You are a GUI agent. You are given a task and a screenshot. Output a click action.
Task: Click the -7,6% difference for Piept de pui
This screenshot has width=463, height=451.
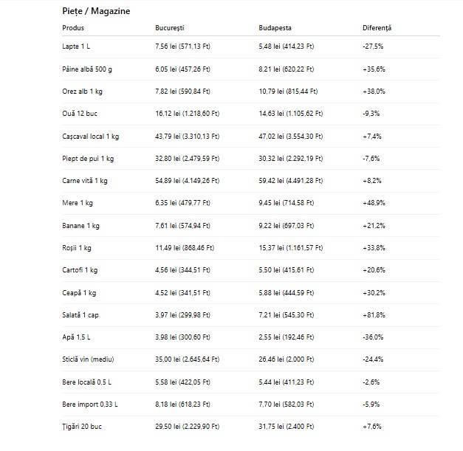pyautogui.click(x=371, y=159)
